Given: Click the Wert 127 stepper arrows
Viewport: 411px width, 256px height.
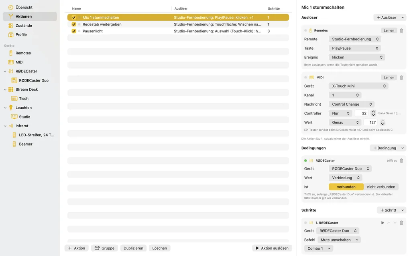Looking at the screenshot, I should [383, 122].
